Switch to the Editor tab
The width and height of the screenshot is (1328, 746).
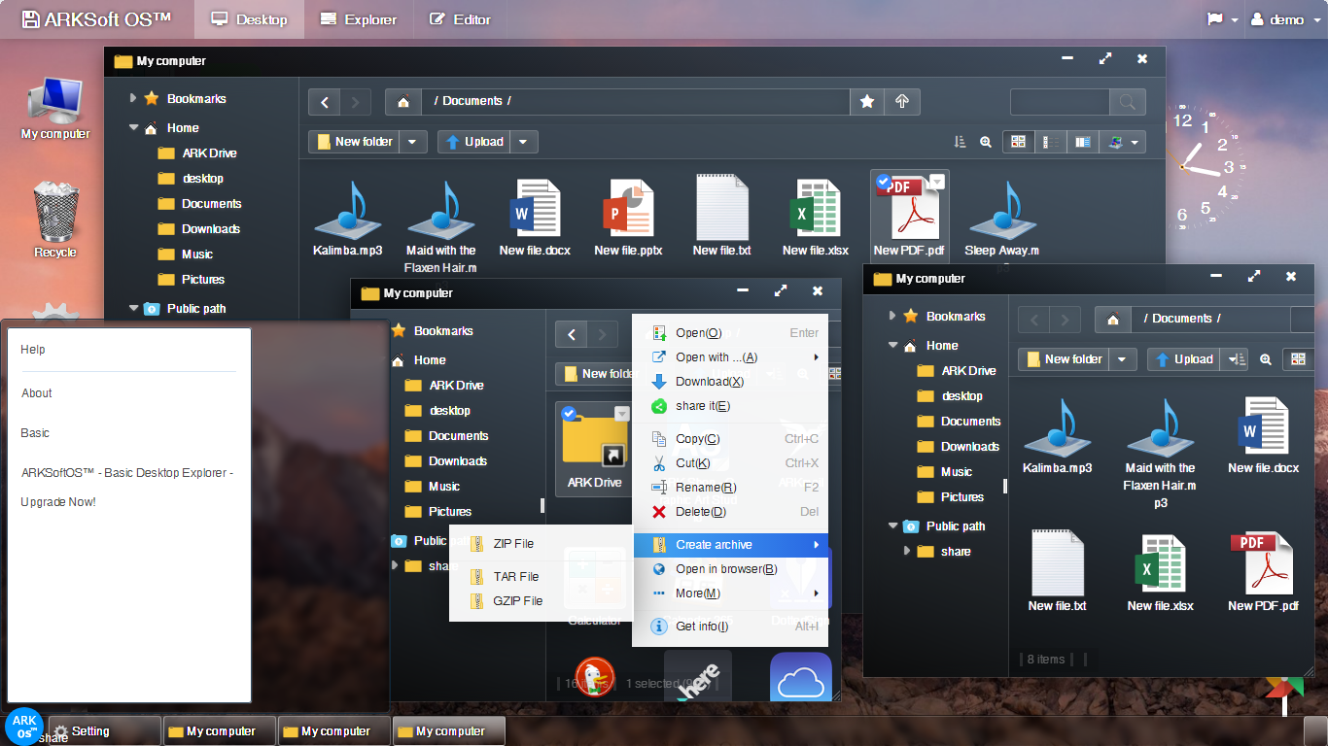coord(460,19)
